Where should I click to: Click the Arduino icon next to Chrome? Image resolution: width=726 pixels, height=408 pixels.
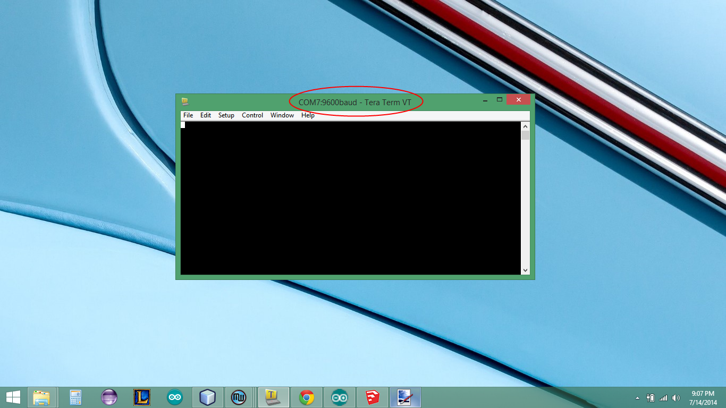click(x=340, y=397)
